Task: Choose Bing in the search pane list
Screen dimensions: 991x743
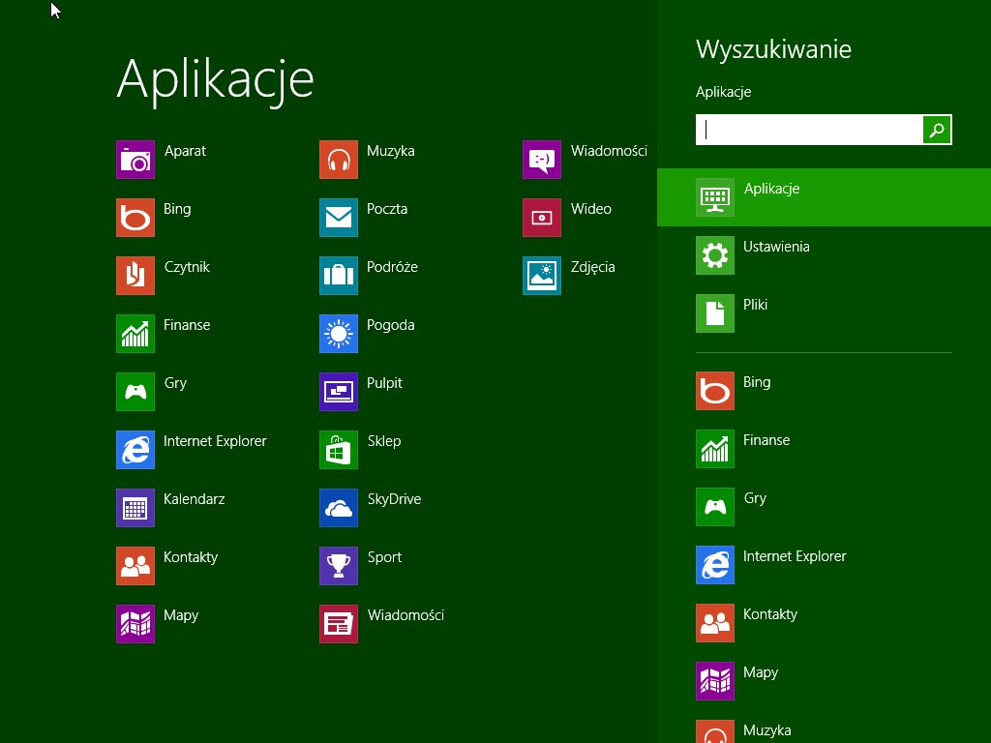Action: 825,391
